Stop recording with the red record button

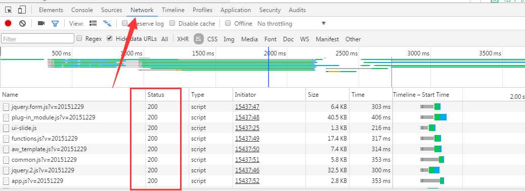coord(8,23)
